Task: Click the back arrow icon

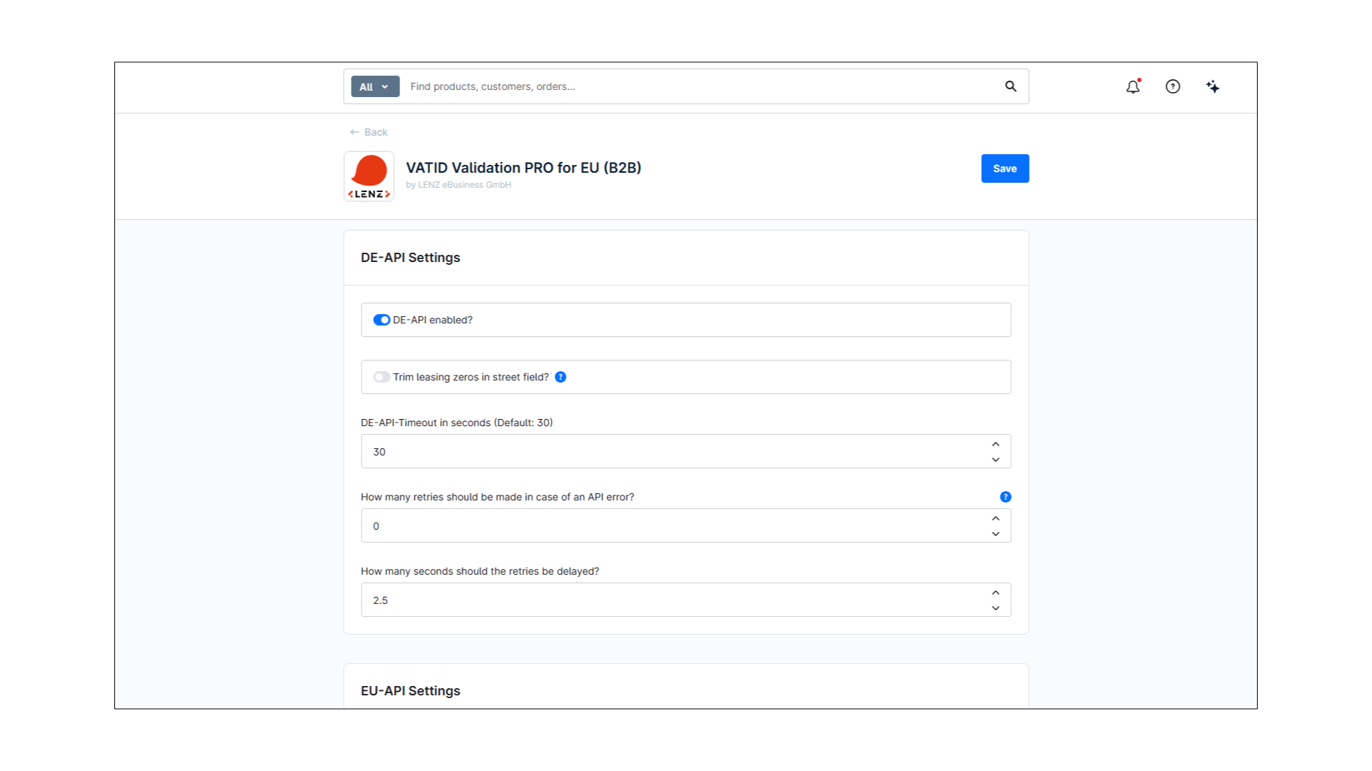Action: coord(354,132)
